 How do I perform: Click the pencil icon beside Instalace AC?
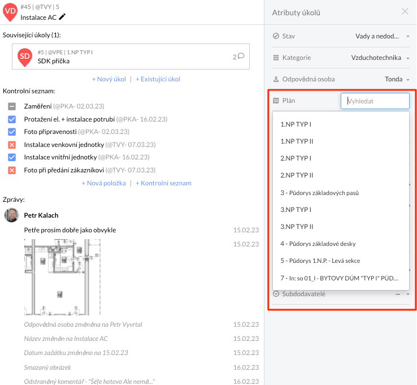(x=62, y=17)
